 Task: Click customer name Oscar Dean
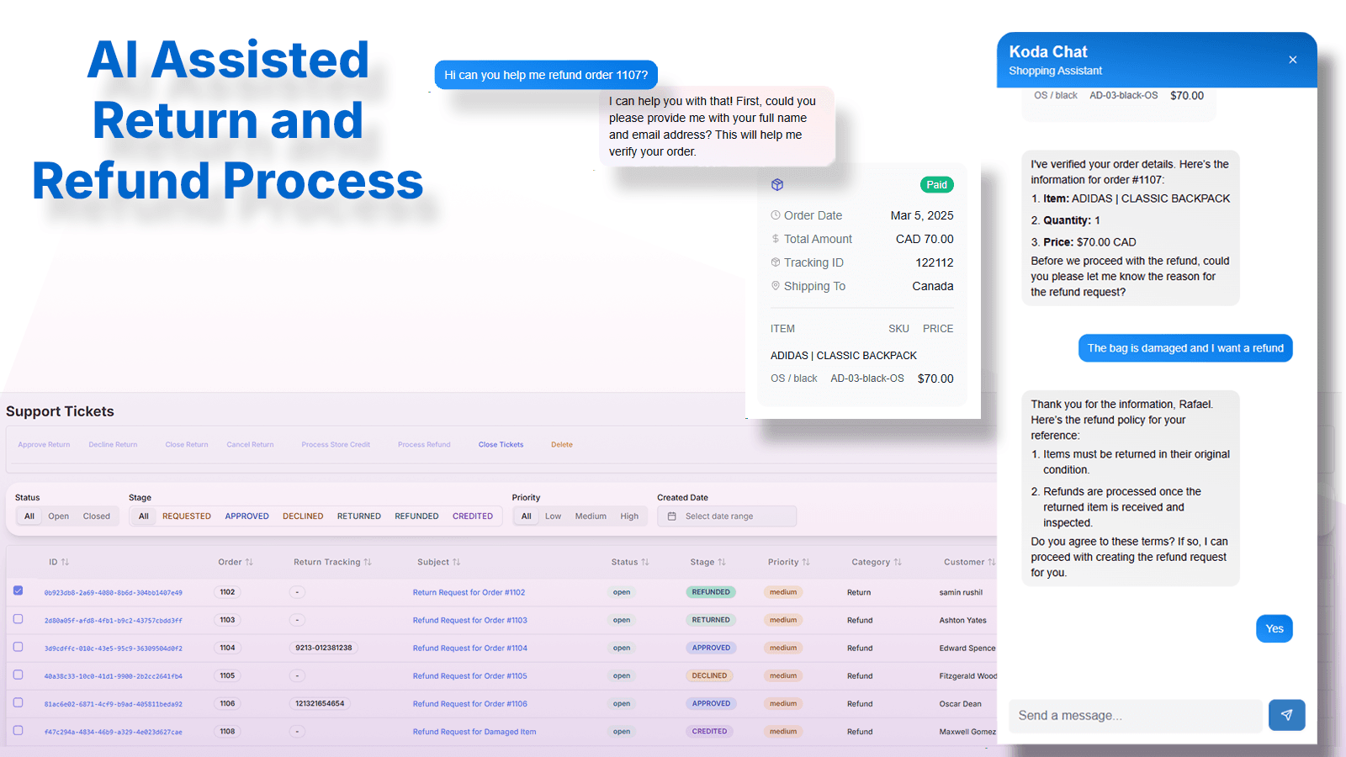960,704
